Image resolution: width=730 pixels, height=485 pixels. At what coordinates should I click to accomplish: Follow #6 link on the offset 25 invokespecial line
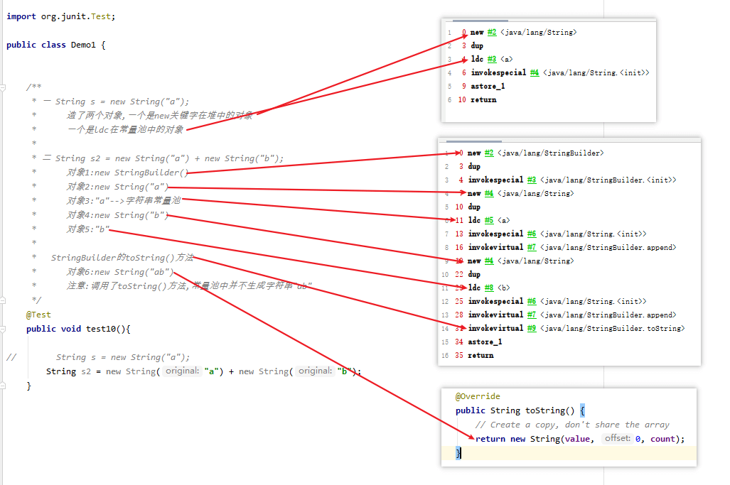pos(532,301)
